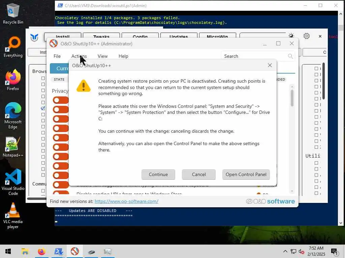Close the winutil window with its X

(x=320, y=36)
